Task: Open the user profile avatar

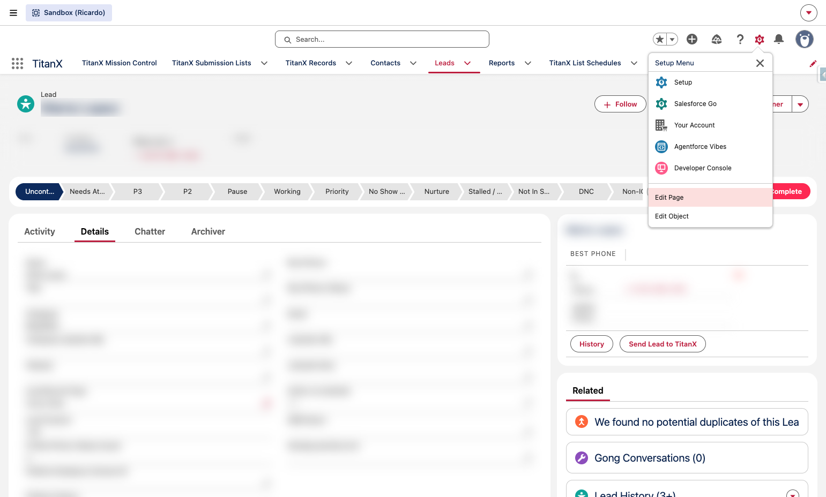Action: pyautogui.click(x=805, y=39)
